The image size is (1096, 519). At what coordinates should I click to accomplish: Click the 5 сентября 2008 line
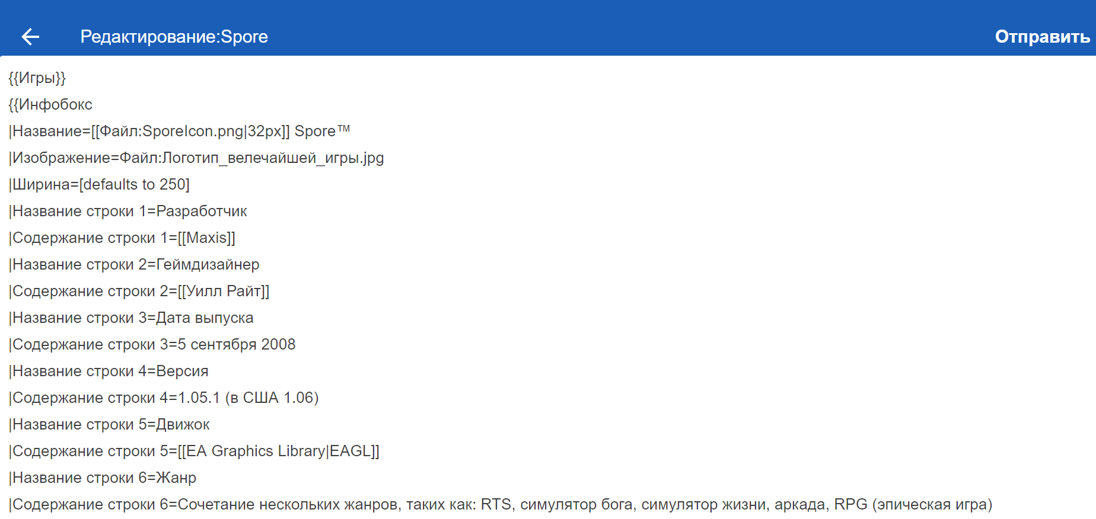click(x=152, y=344)
